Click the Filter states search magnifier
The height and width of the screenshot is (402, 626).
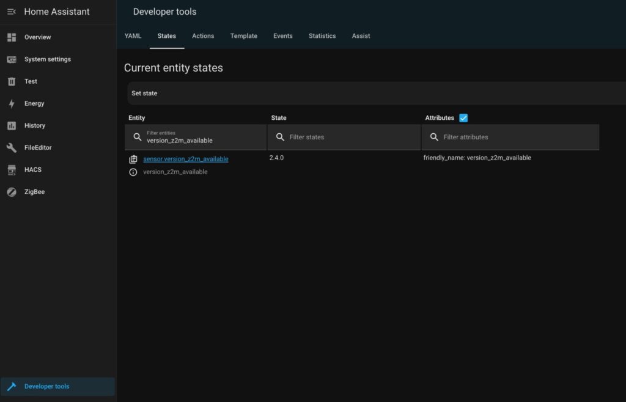(x=280, y=137)
